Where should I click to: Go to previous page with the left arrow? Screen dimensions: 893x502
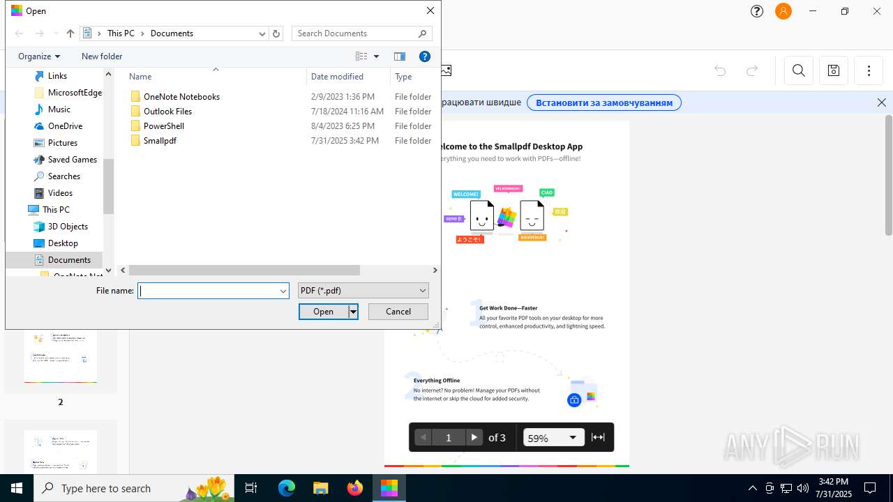click(423, 437)
